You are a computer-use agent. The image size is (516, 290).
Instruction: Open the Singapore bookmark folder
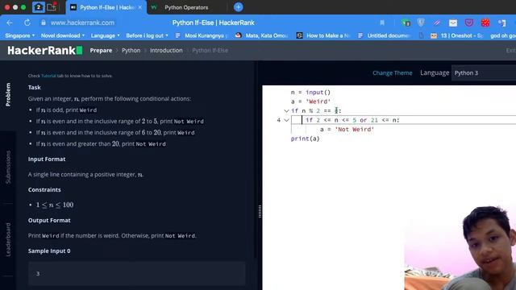(x=19, y=35)
